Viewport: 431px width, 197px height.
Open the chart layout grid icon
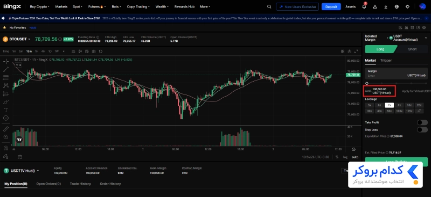click(x=343, y=51)
